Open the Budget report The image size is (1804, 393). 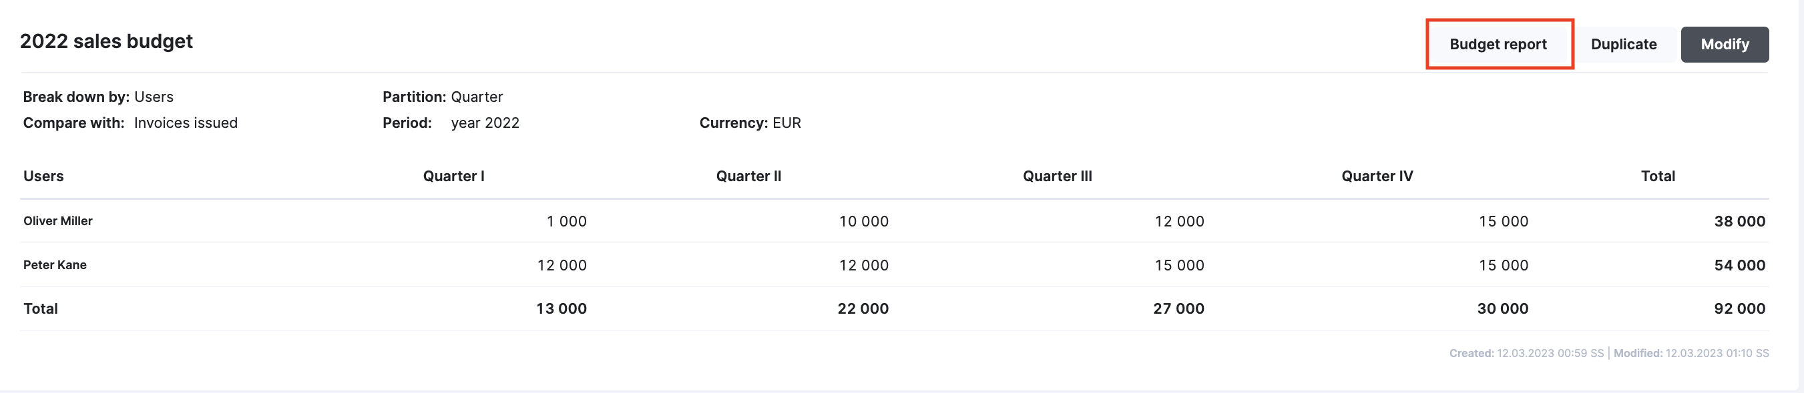tap(1499, 44)
